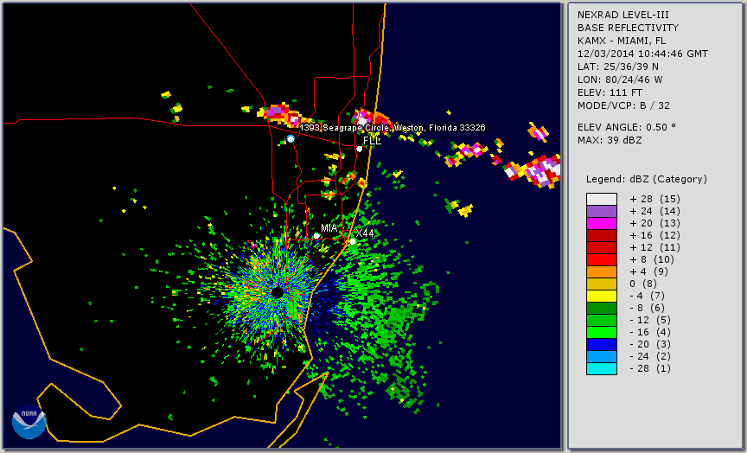The height and width of the screenshot is (453, 747).
Task: Select the -28 (1) cyan swatch
Action: point(602,368)
